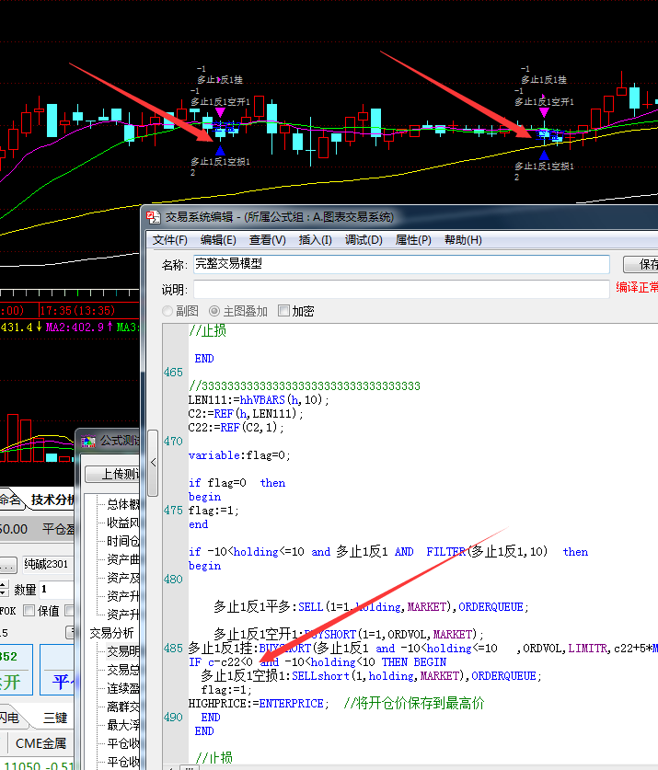Enable the 加密 checkbox
The image size is (658, 770).
(283, 311)
